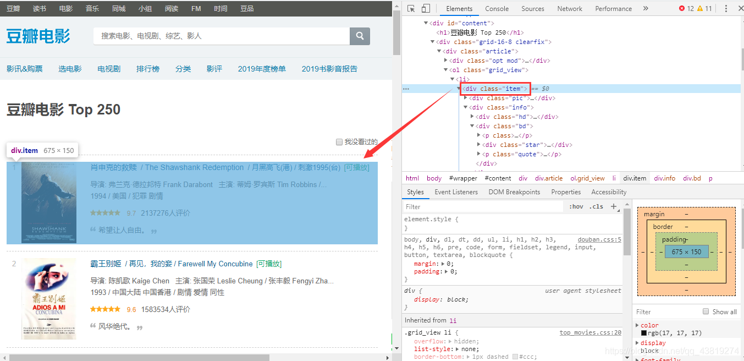Click the rgb(17, 17, 17) color swatch

point(644,333)
